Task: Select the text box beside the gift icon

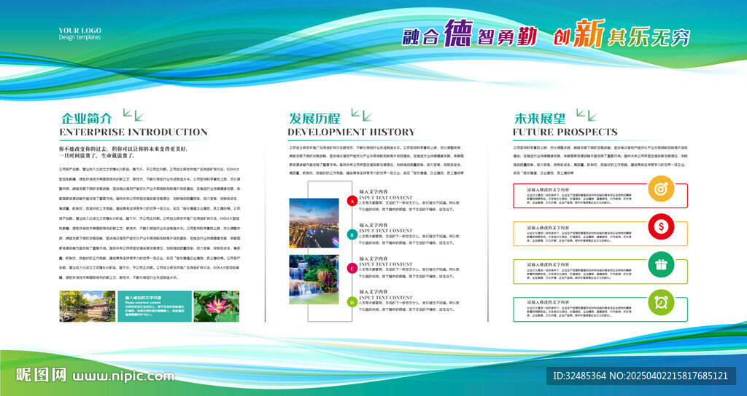Action: pos(600,272)
